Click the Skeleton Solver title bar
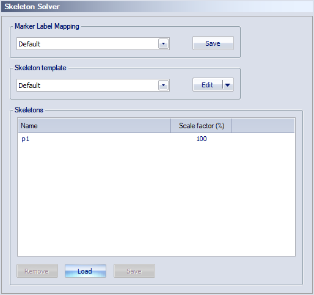 coord(157,7)
